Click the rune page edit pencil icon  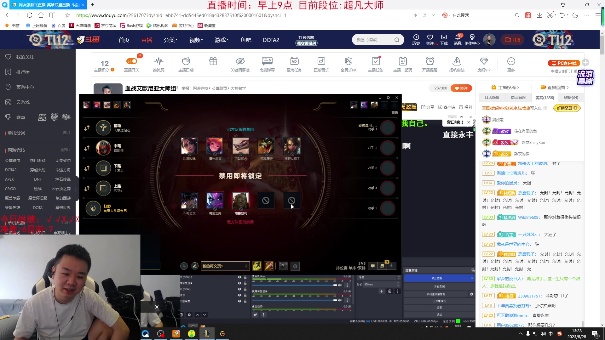[x=195, y=266]
